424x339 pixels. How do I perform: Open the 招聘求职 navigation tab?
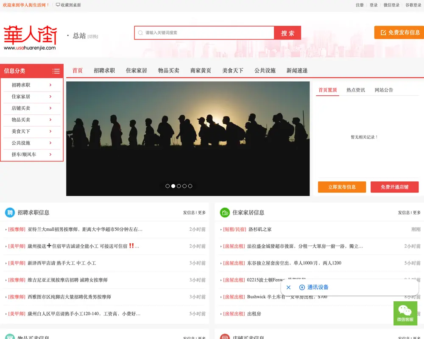click(104, 71)
